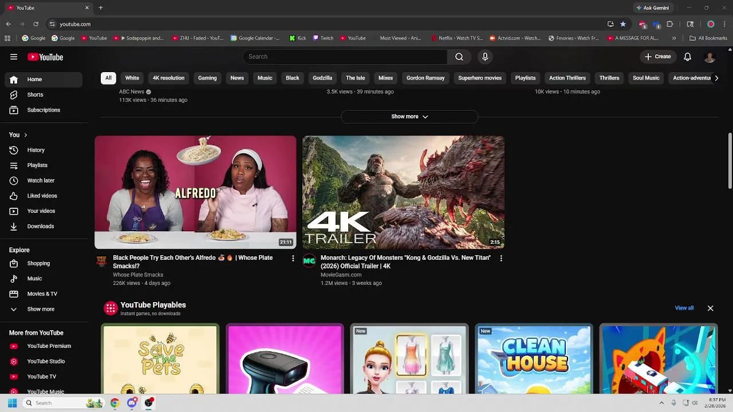The image size is (733, 412).
Task: Click the Windows taskbar search box
Action: coord(63,403)
